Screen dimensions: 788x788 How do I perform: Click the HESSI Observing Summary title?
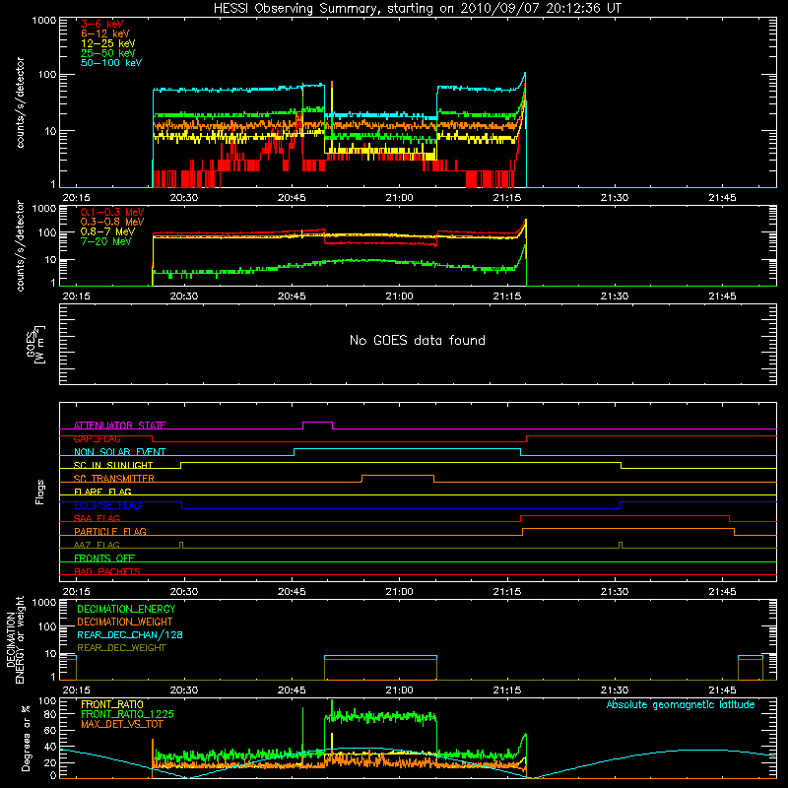click(418, 8)
